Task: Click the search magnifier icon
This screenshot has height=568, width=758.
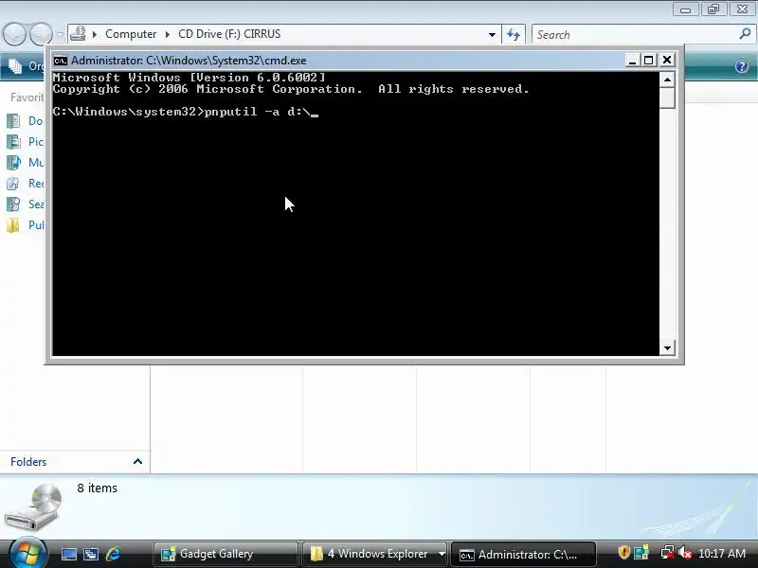Action: pos(745,34)
